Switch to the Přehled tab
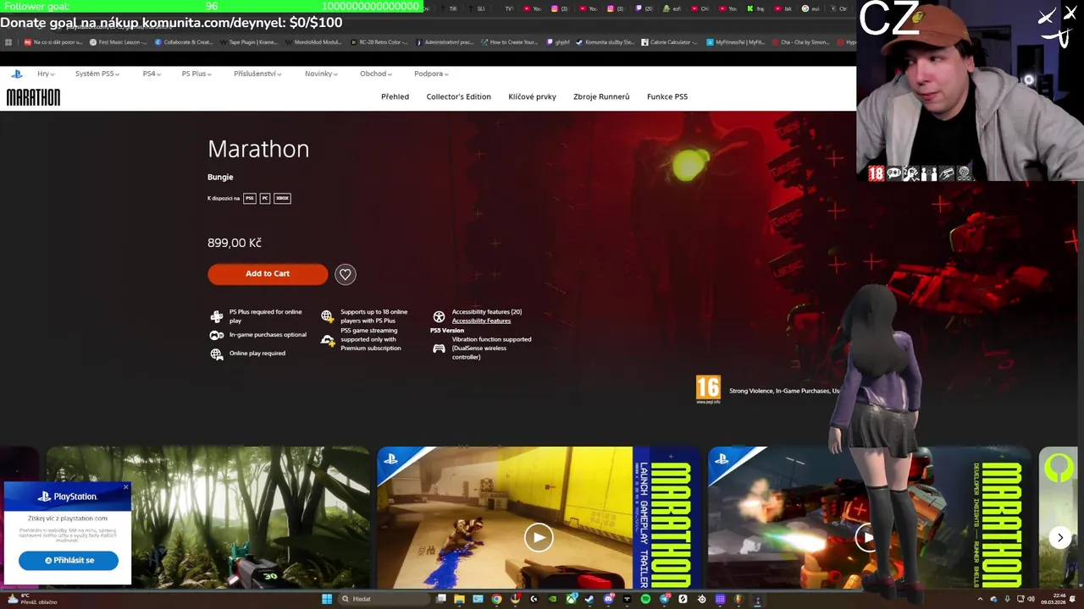Viewport: 1084px width, 609px height. coord(395,96)
